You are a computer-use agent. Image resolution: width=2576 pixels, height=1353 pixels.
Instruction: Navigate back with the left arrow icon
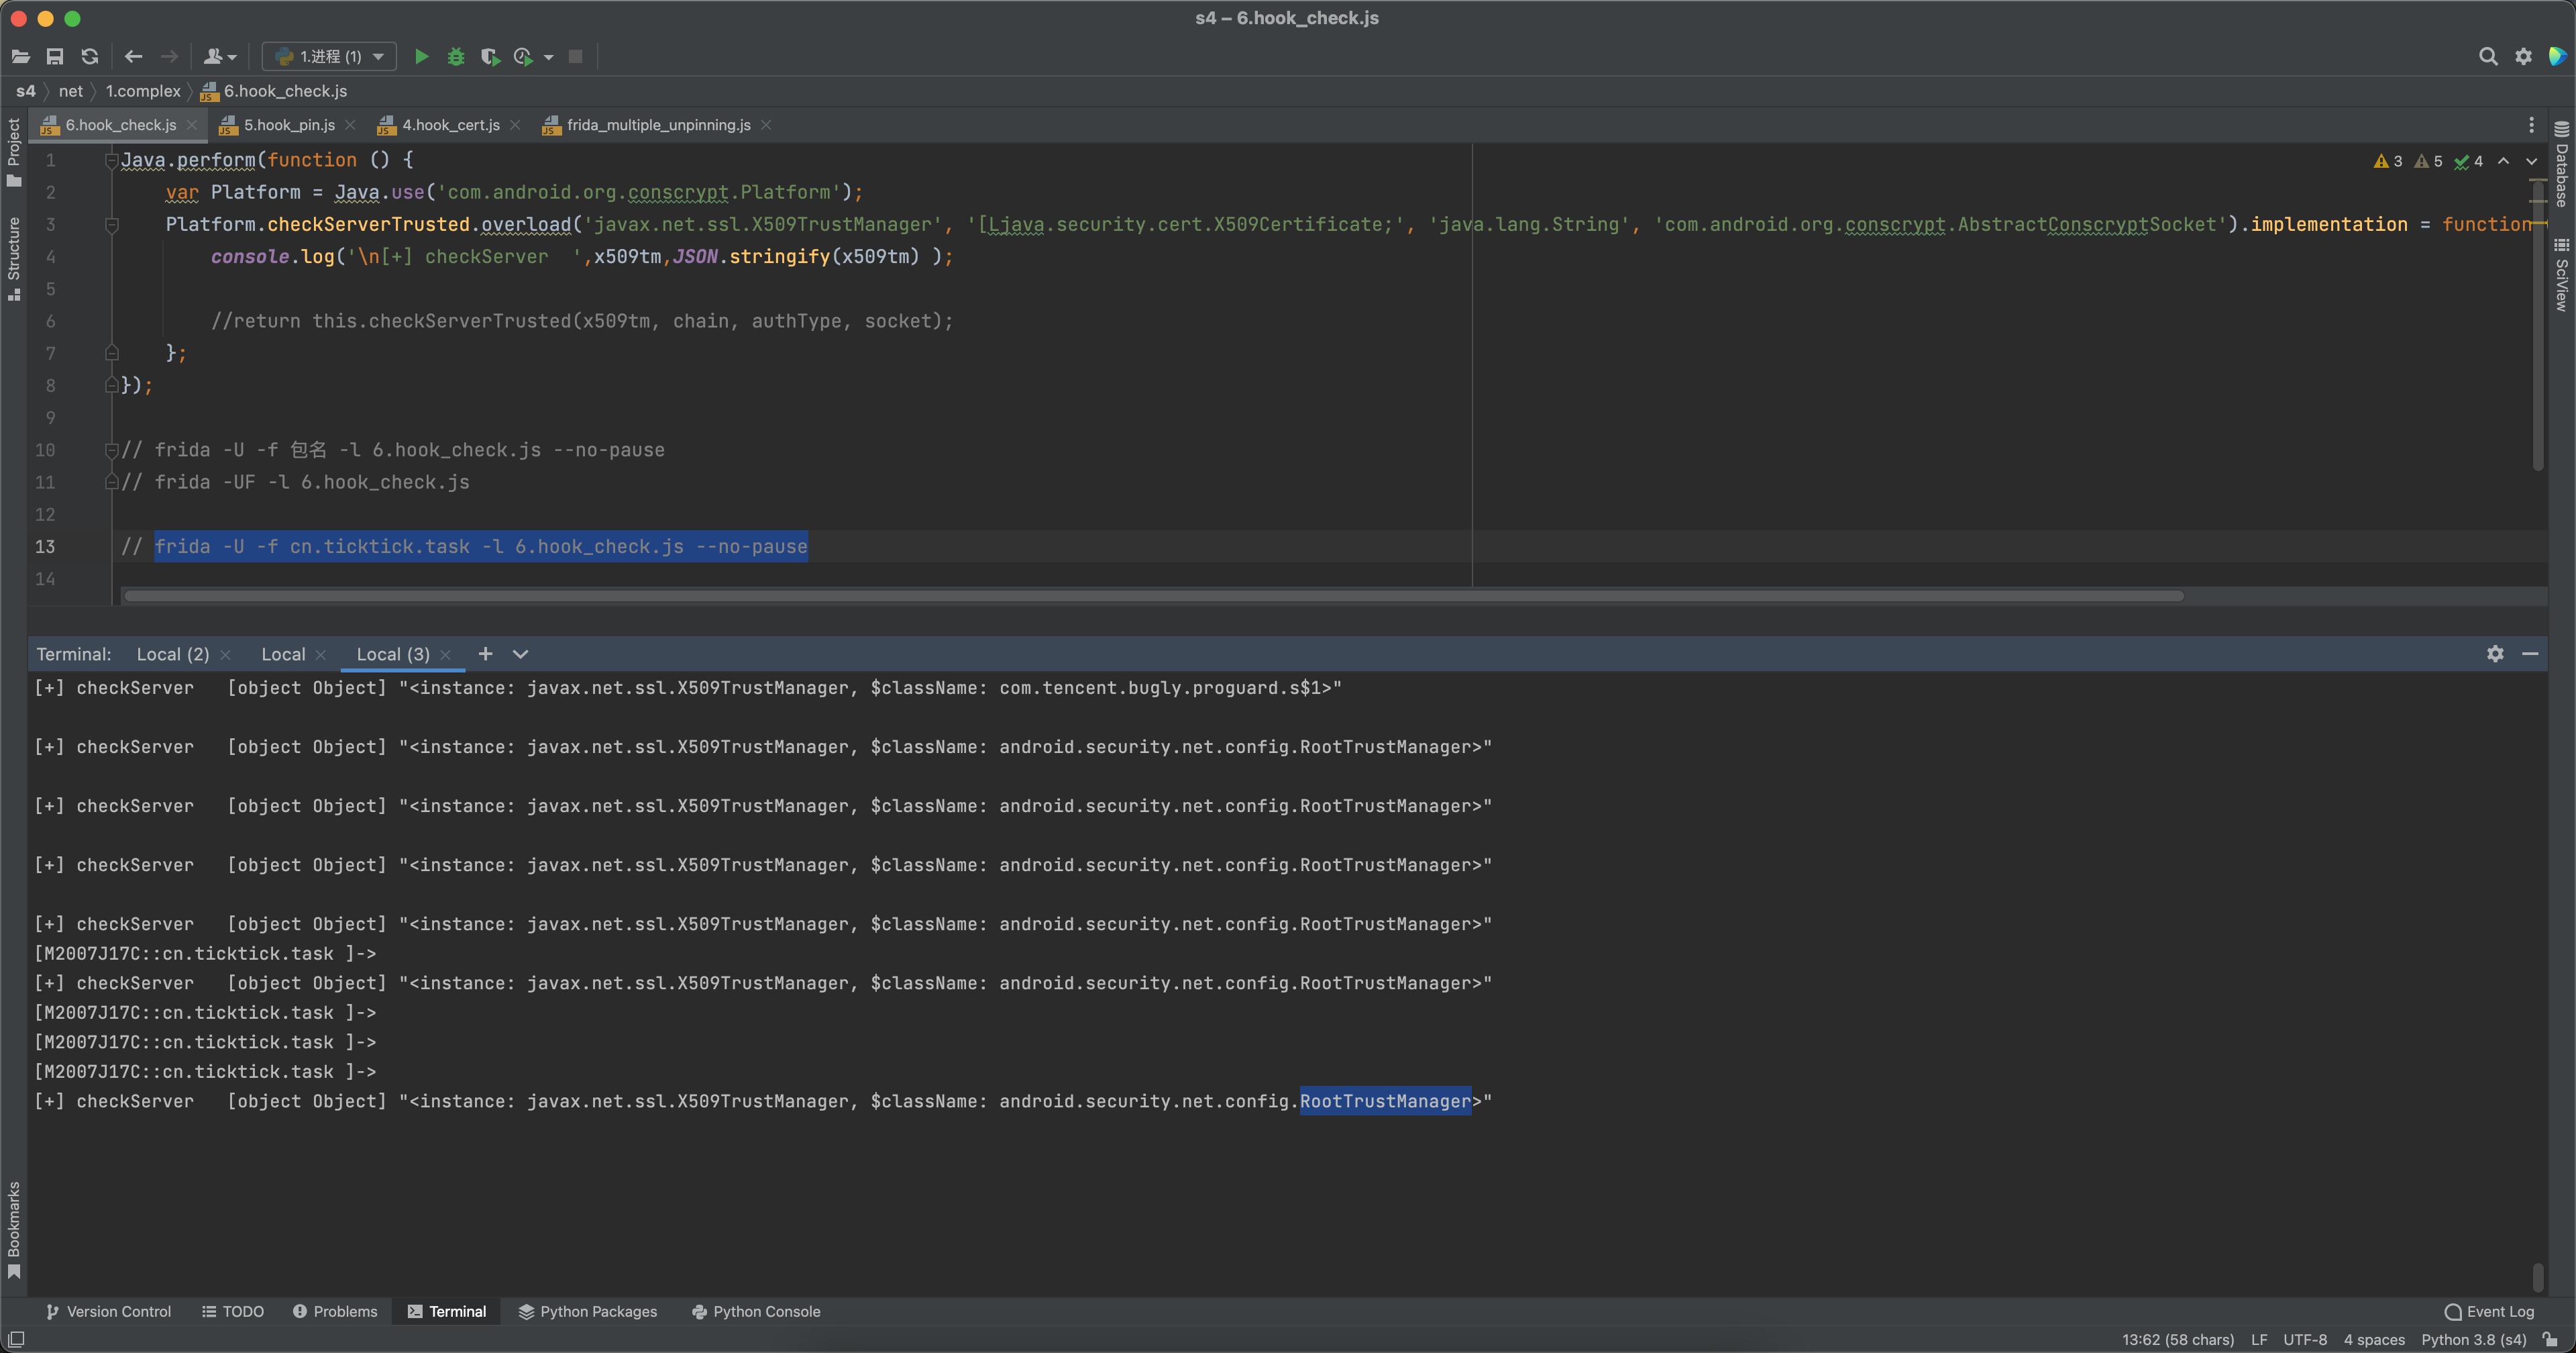coord(133,57)
